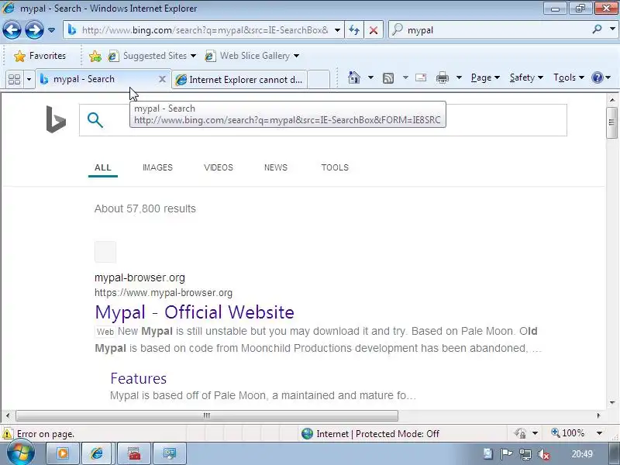Image resolution: width=620 pixels, height=465 pixels.
Task: Click About 57,800 results text
Action: coord(145,208)
